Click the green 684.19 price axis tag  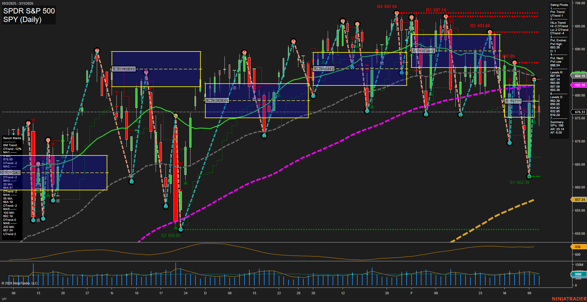pyautogui.click(x=579, y=76)
